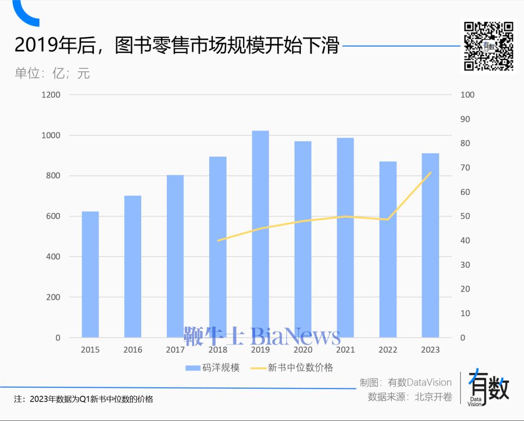
Task: Click the blue 码洋规模 legend swatch
Action: tap(193, 368)
